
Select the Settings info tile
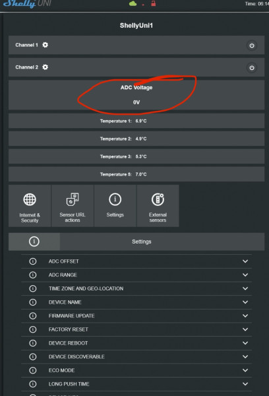[115, 206]
